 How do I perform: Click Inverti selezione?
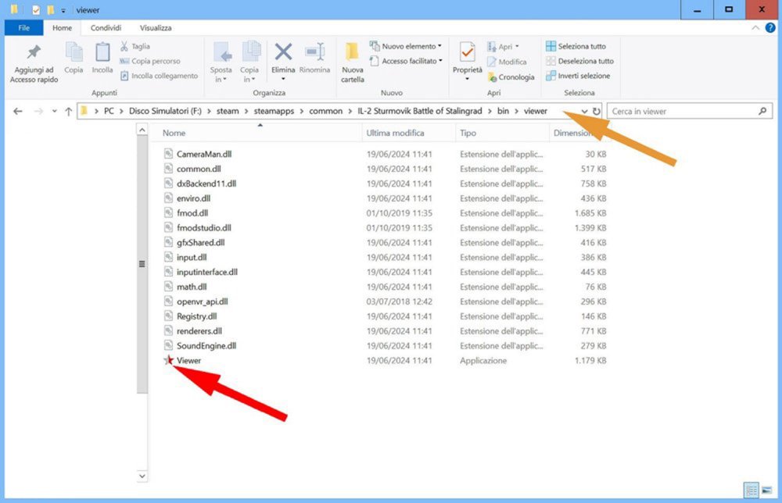578,77
